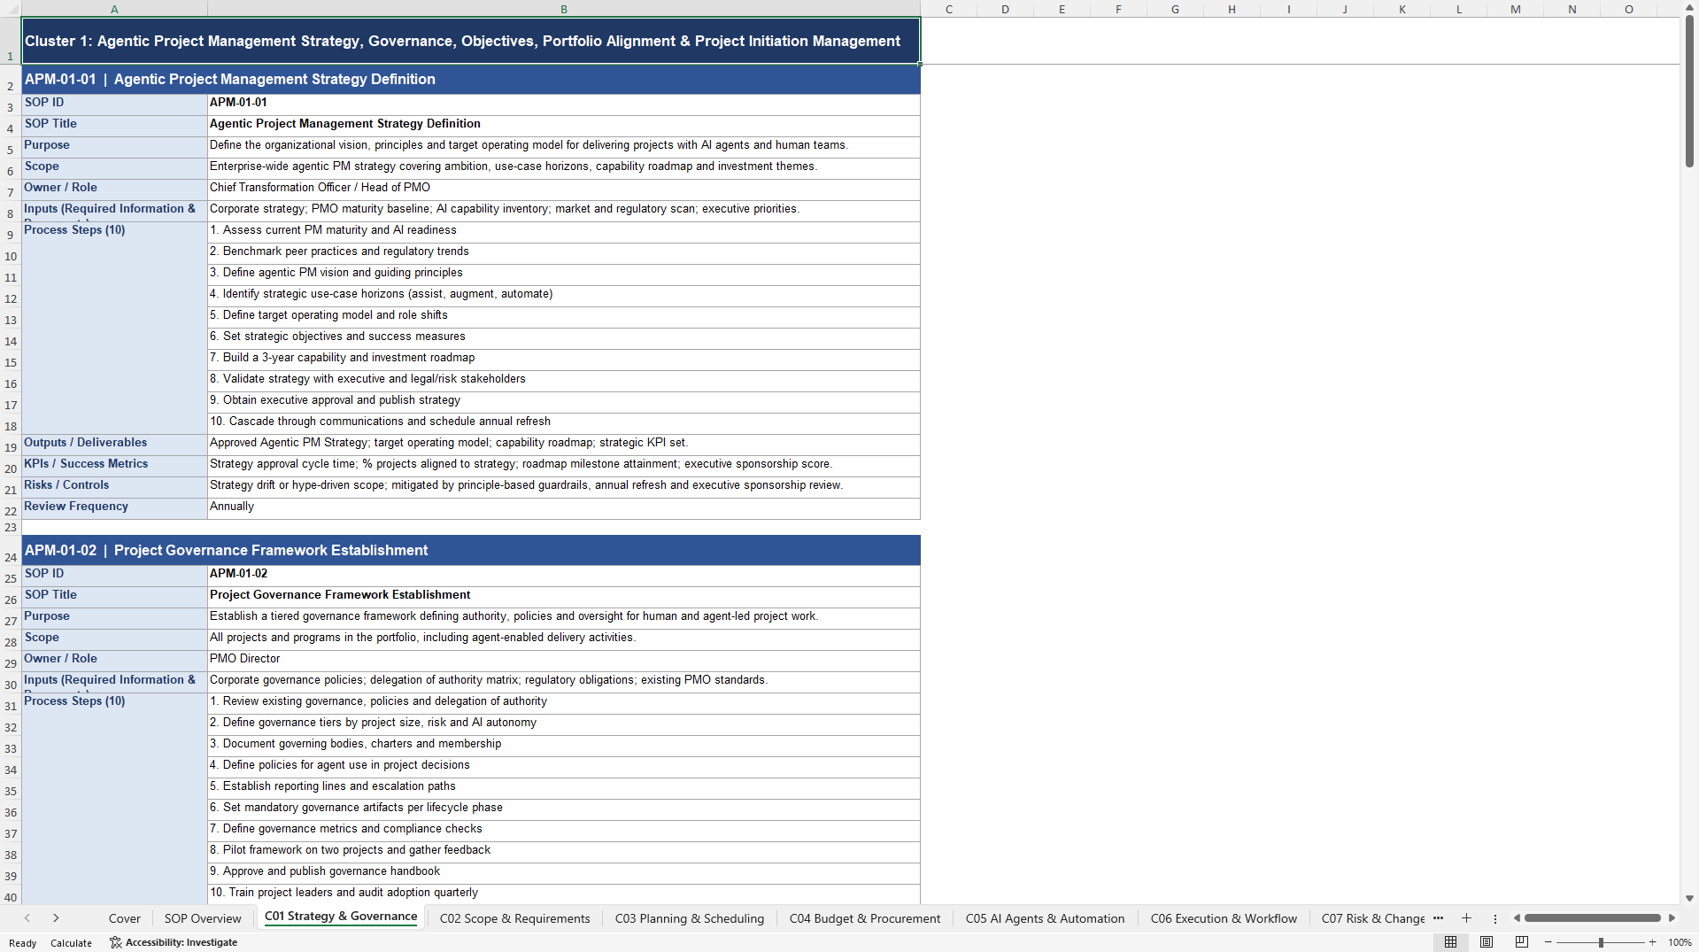Switch to Normal view icon

tap(1450, 942)
